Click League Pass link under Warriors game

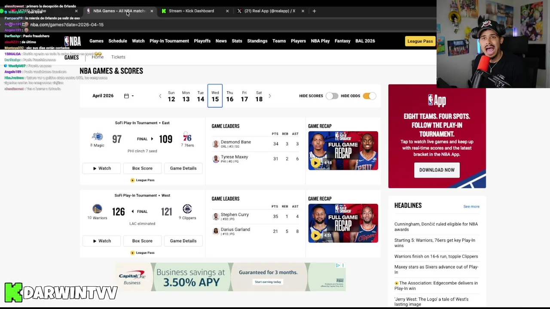tap(142, 253)
